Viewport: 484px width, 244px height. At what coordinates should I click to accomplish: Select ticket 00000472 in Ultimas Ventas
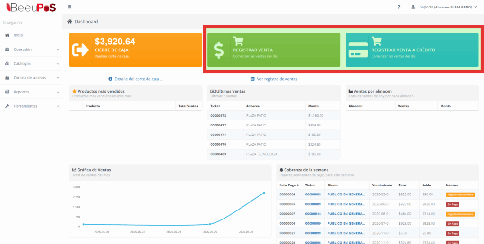point(218,125)
